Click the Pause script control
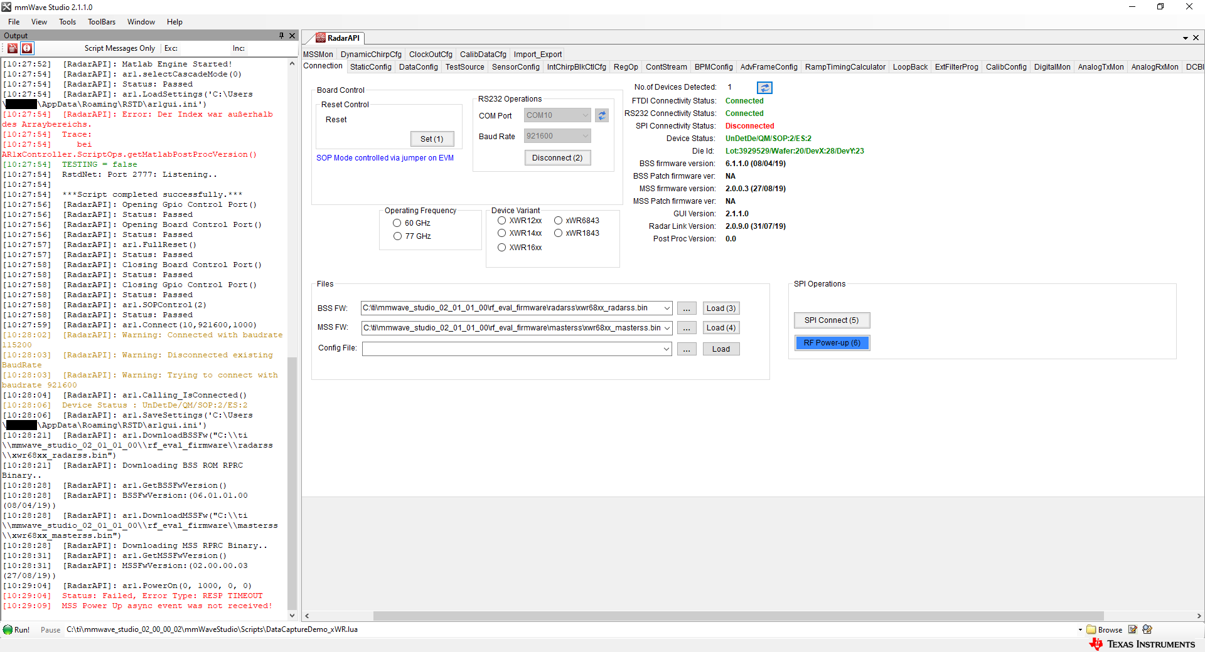The width and height of the screenshot is (1205, 652). pos(50,630)
